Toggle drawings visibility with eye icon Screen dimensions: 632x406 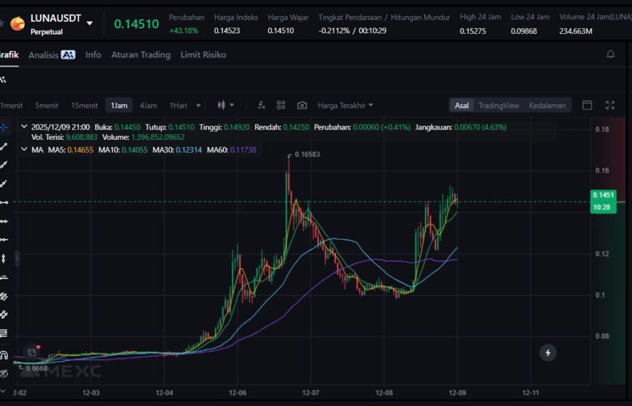[x=4, y=373]
